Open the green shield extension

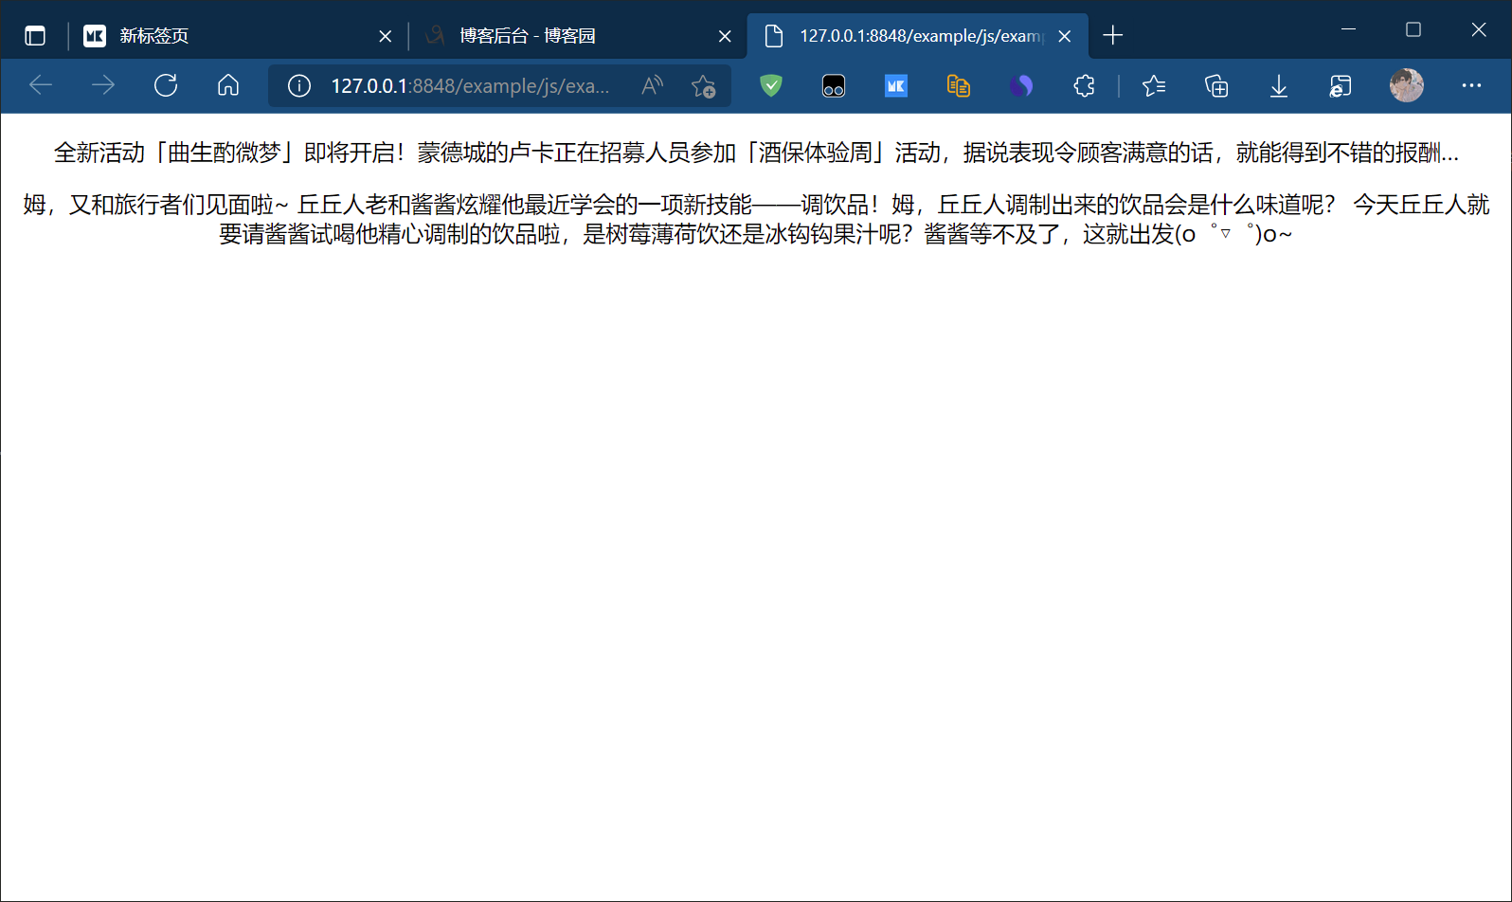pyautogui.click(x=771, y=86)
